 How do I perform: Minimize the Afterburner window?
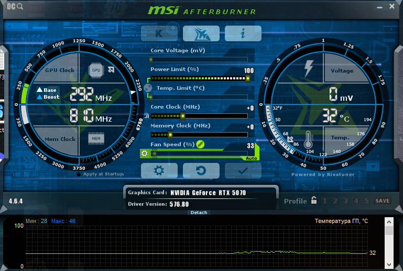(379, 7)
